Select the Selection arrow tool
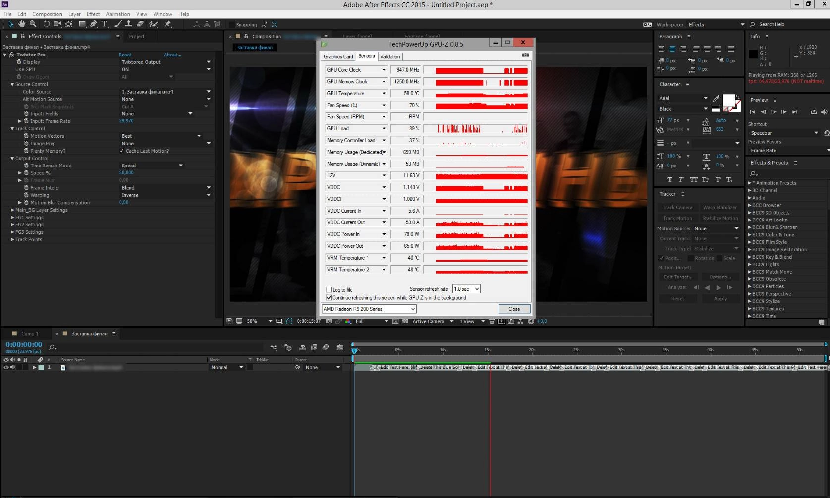This screenshot has height=498, width=830. pyautogui.click(x=10, y=24)
